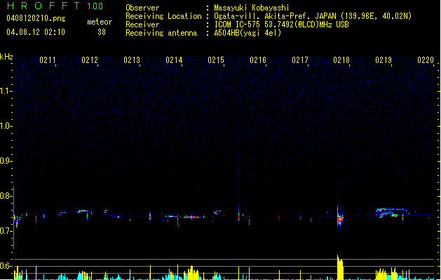The height and width of the screenshot is (280, 441).
Task: Click the 0215 time marker
Action: (x=216, y=60)
